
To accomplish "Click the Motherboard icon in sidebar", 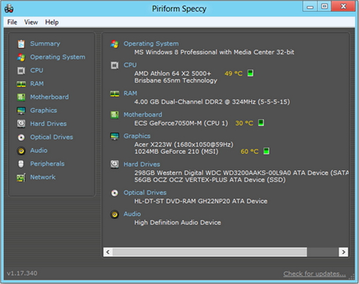I will point(21,97).
